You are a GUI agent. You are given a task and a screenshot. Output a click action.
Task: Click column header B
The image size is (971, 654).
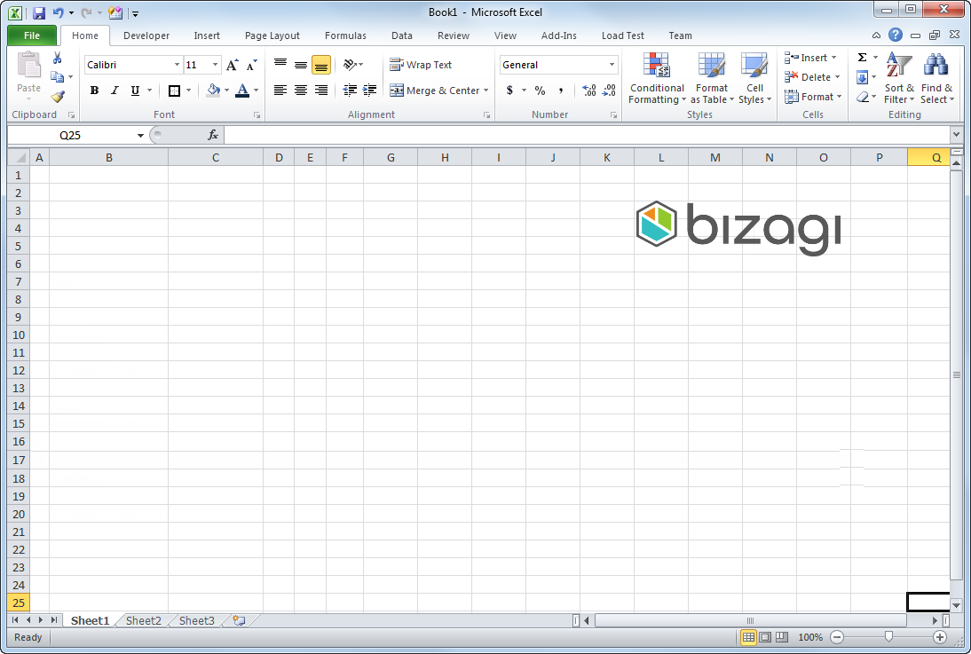click(109, 157)
